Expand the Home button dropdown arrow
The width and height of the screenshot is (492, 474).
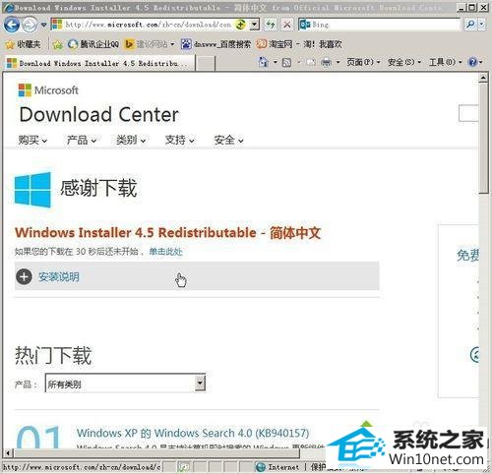coord(276,62)
